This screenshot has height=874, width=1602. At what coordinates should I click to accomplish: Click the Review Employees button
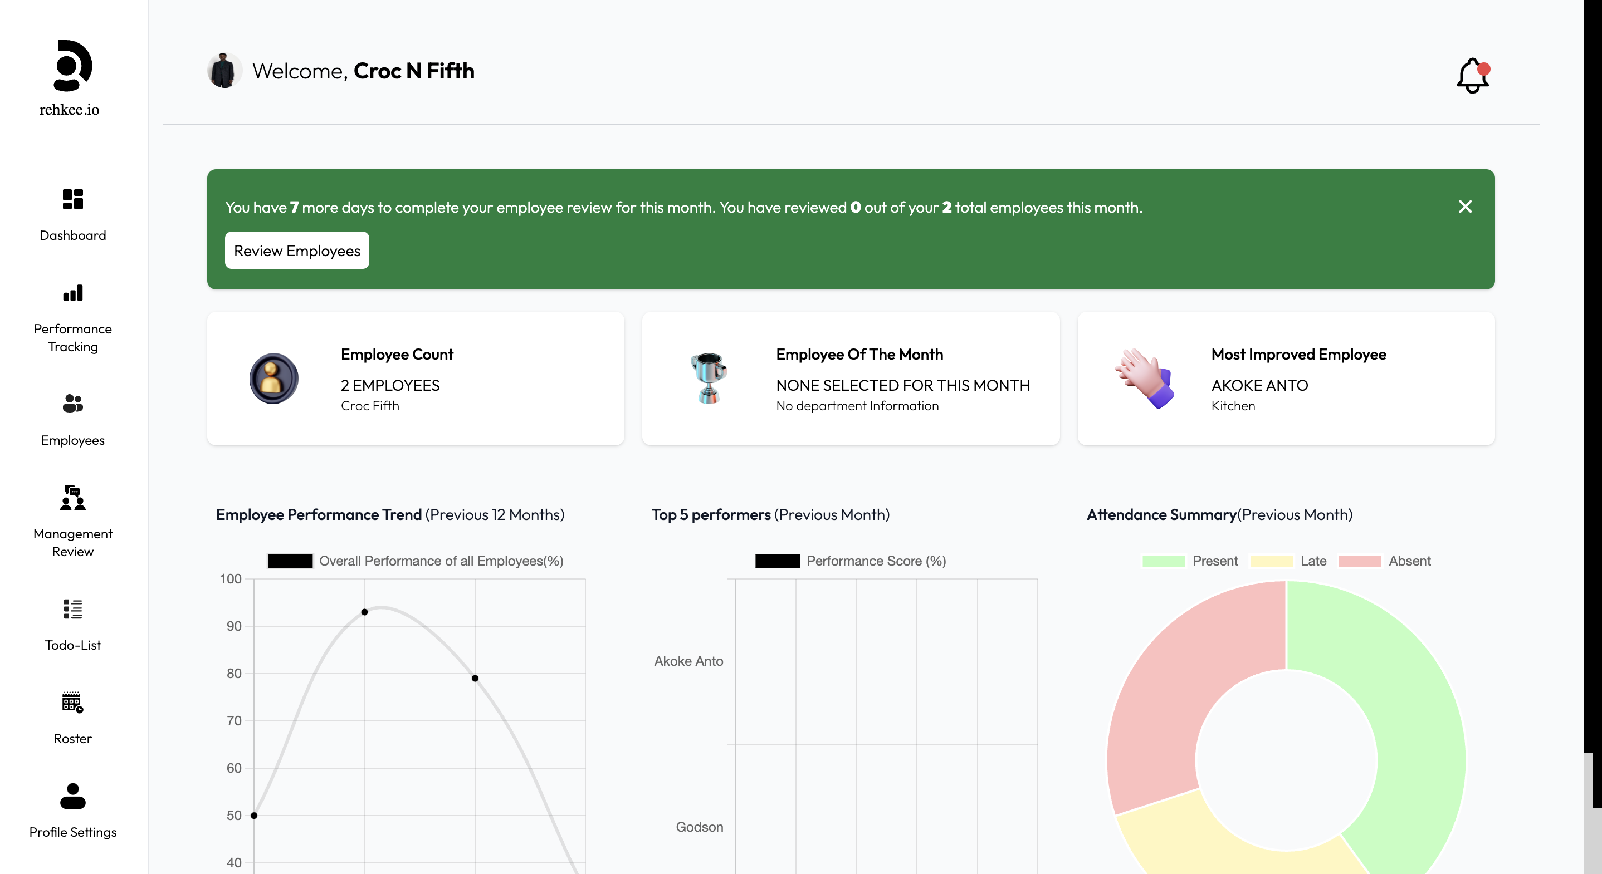point(297,251)
